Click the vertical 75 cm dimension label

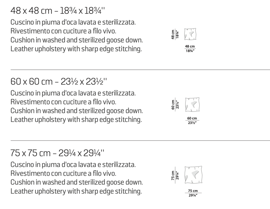point(173,175)
